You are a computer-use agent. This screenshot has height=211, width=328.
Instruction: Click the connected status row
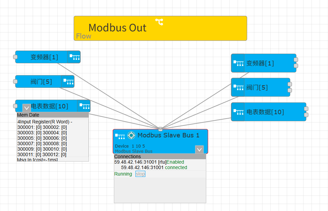[x=154, y=167]
